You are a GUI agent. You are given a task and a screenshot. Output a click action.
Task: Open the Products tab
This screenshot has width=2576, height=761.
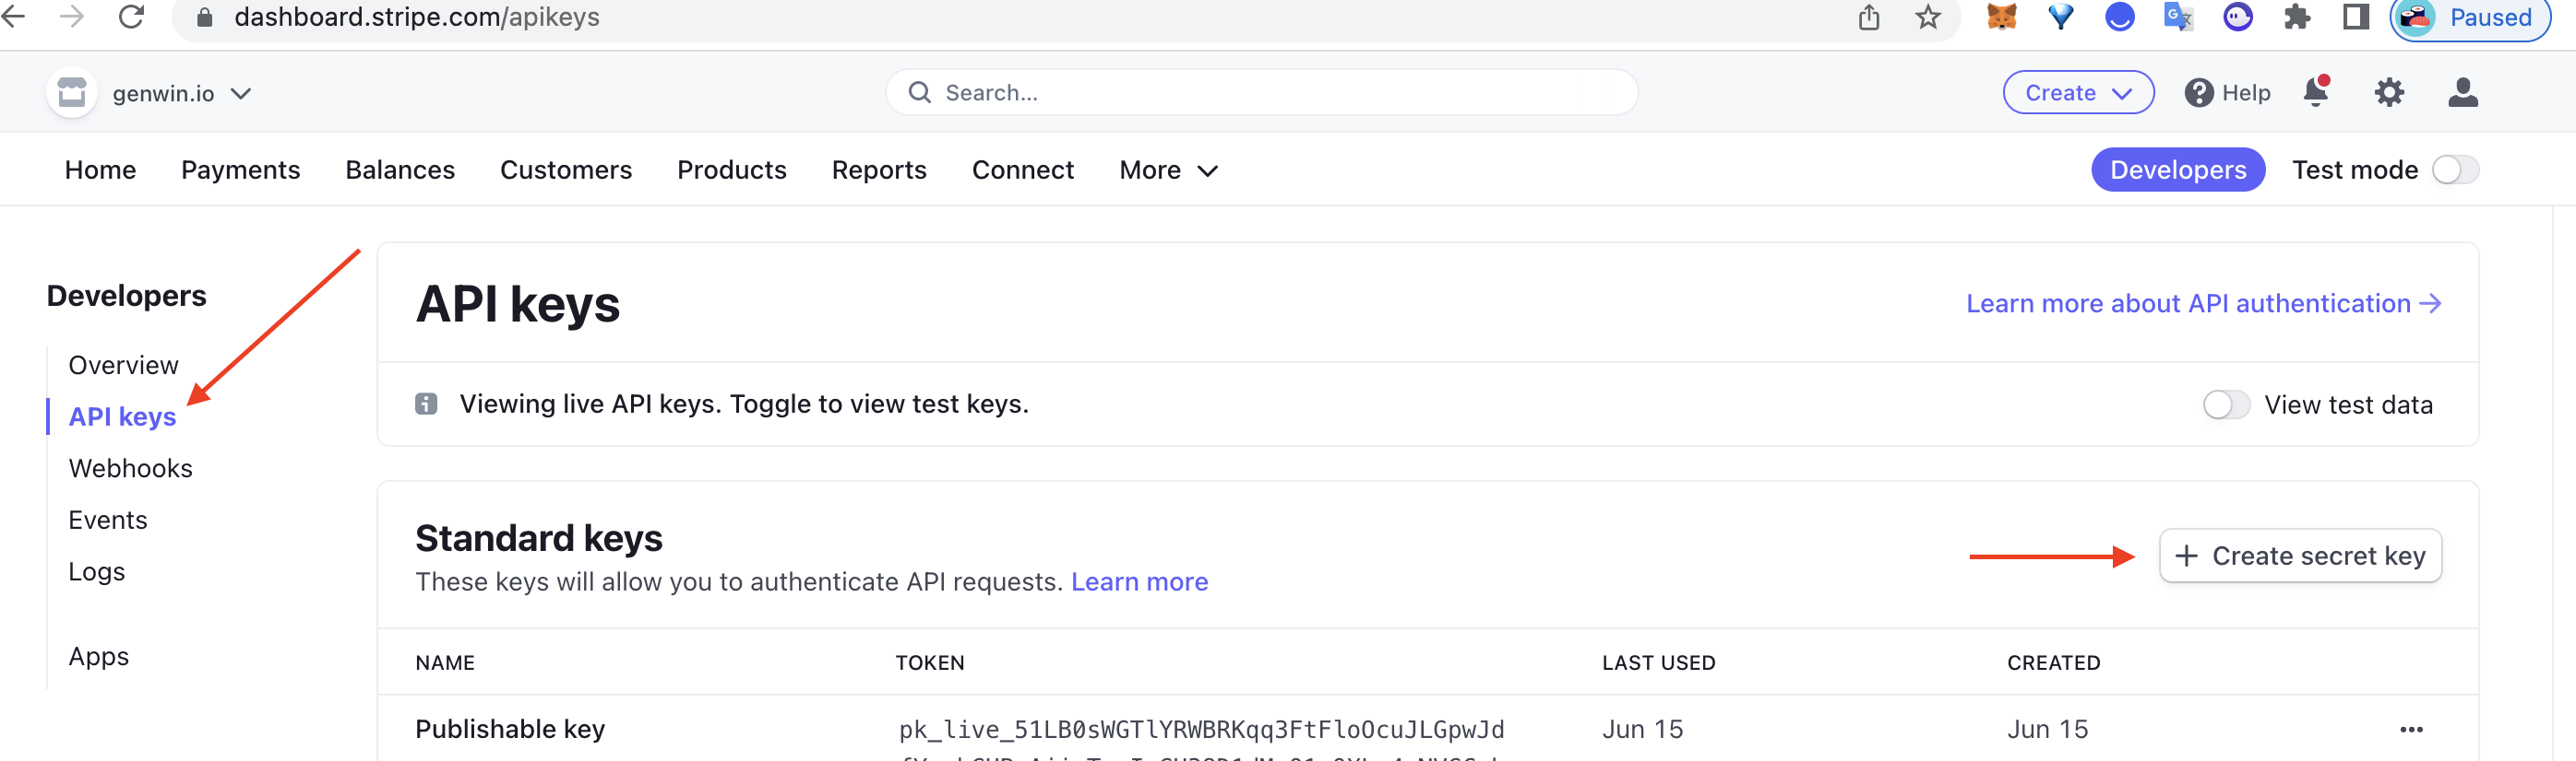(732, 170)
